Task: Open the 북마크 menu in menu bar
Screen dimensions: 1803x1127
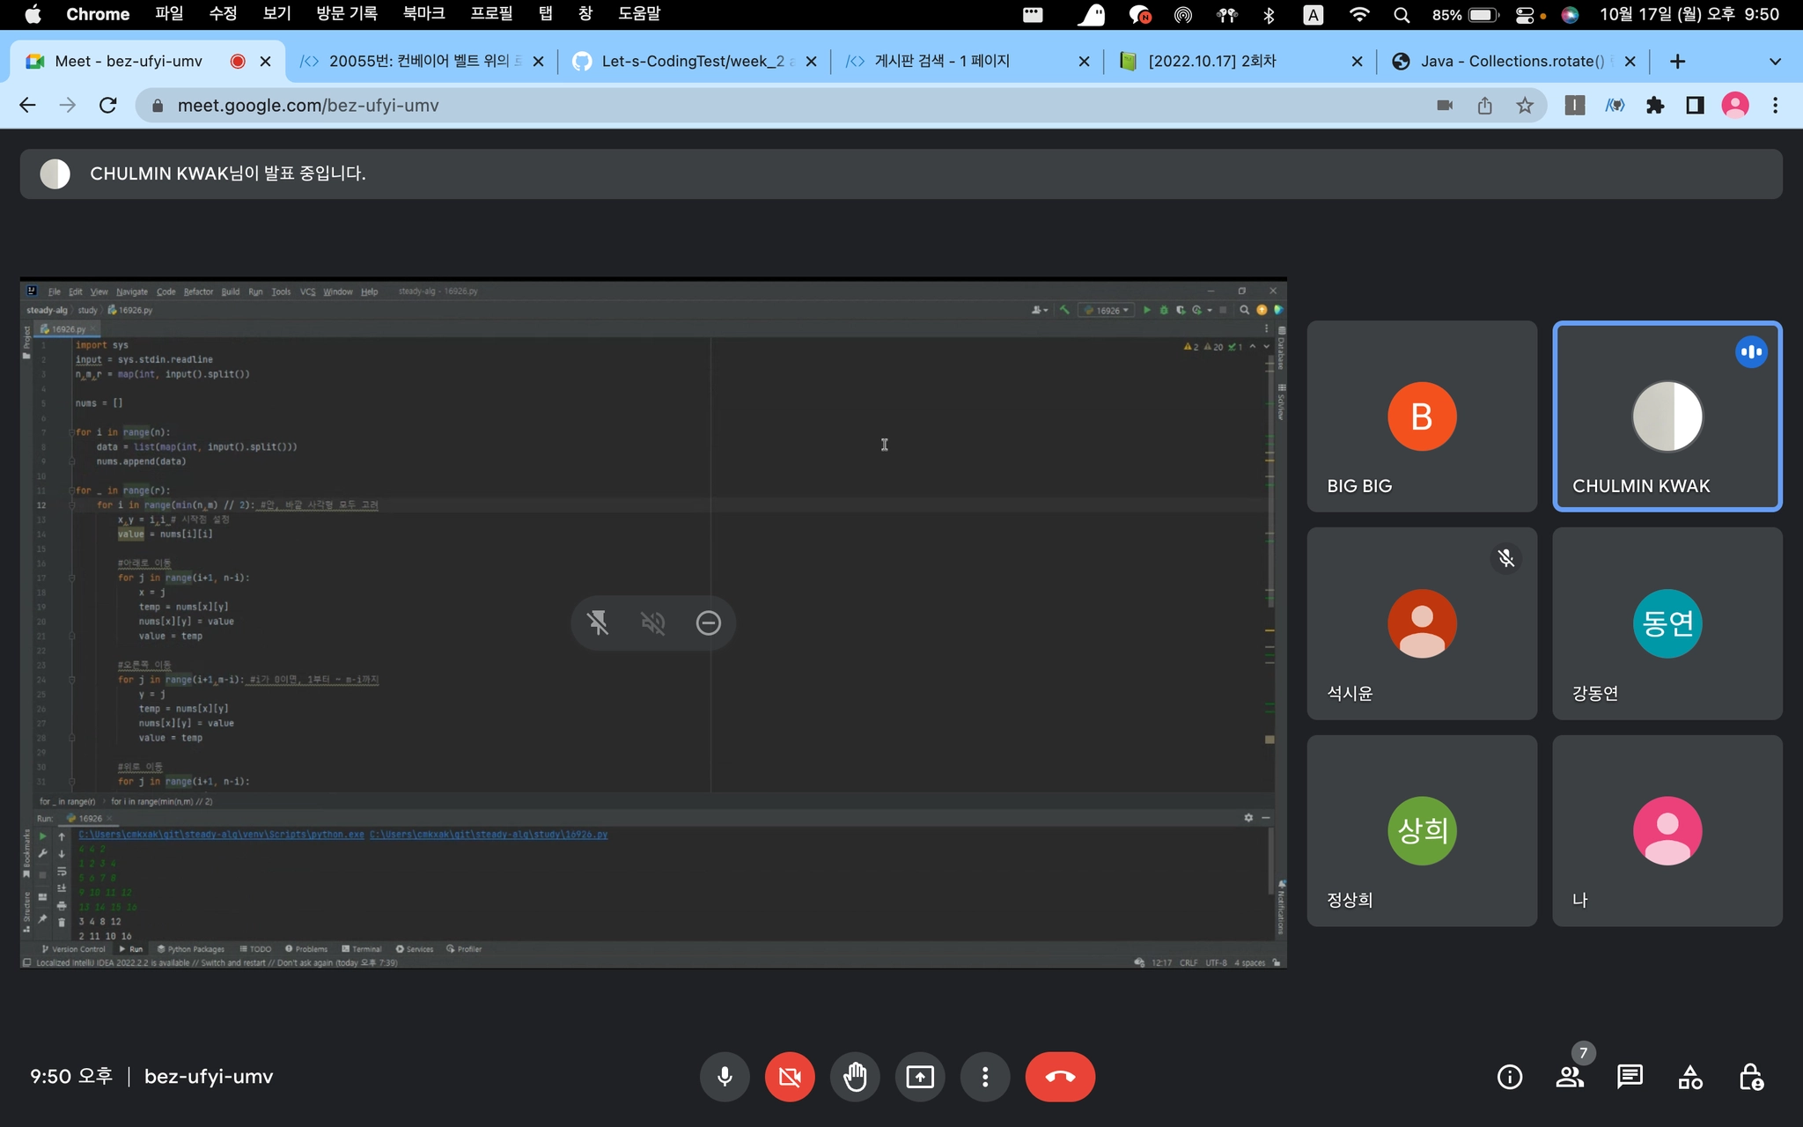Action: pos(423,14)
